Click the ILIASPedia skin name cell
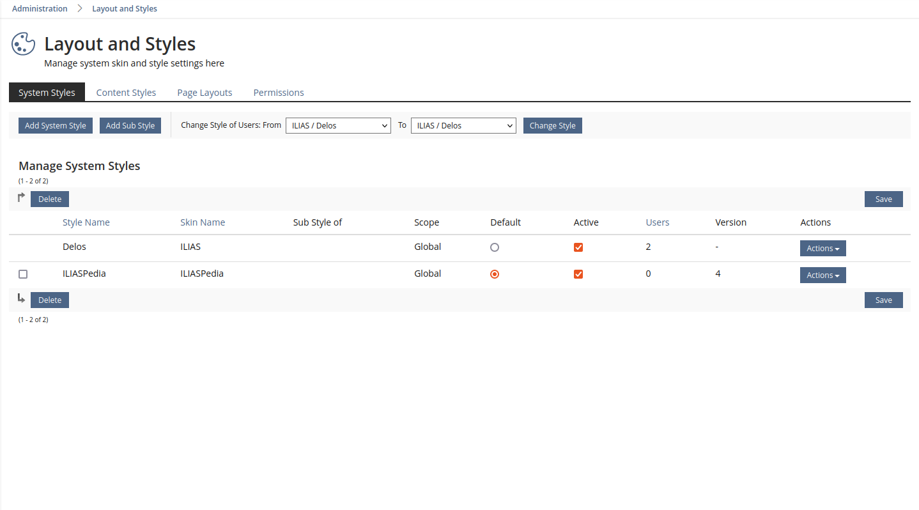 click(202, 273)
